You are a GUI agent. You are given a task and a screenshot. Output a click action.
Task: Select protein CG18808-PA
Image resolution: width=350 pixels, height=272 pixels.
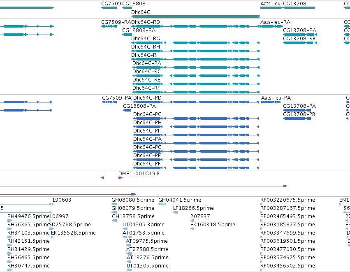tap(139, 106)
